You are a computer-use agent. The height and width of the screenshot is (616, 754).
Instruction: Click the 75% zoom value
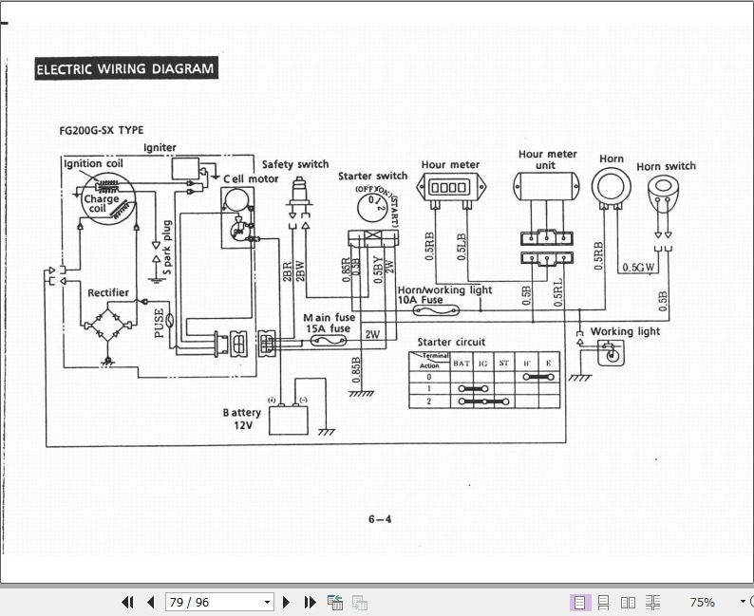click(702, 602)
